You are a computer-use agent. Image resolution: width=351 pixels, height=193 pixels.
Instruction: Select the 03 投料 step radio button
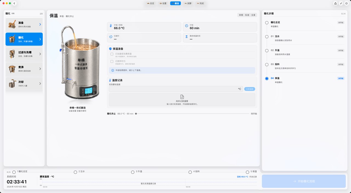tap(267, 65)
